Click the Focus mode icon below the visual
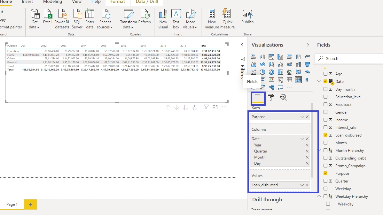The width and height of the screenshot is (383, 215). (x=215, y=107)
